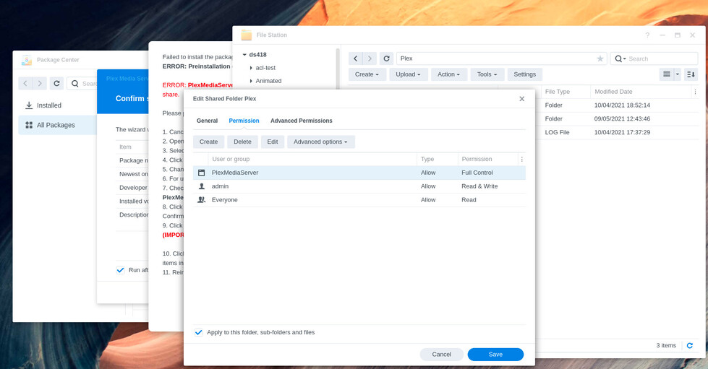Click PlexMediaServer system user icon
This screenshot has width=708, height=369.
[201, 173]
